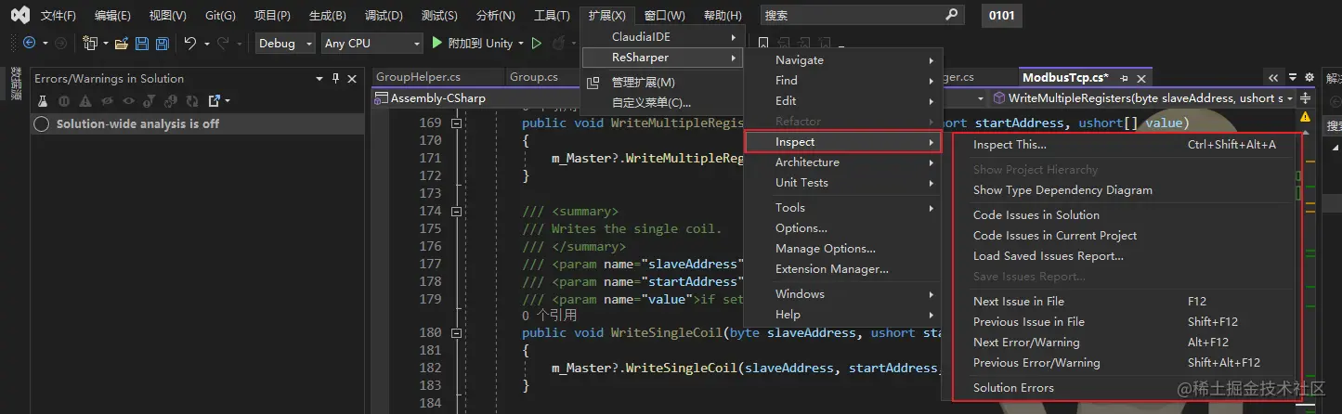This screenshot has width=1342, height=414.
Task: Navigate backward with the blue back arrow
Action: pos(29,43)
